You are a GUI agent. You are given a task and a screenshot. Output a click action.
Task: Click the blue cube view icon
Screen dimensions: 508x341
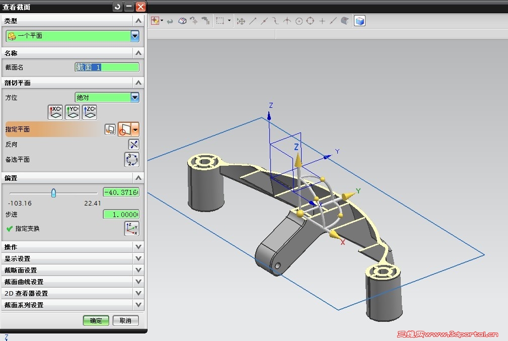coord(359,21)
